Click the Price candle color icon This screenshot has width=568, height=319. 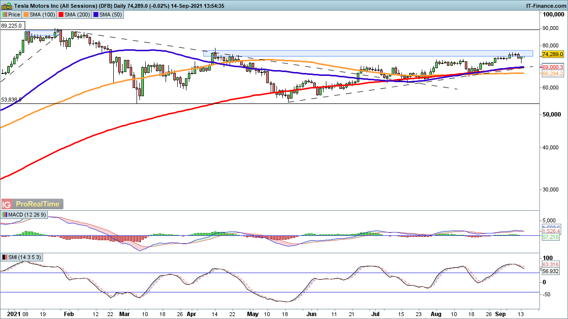click(x=5, y=15)
